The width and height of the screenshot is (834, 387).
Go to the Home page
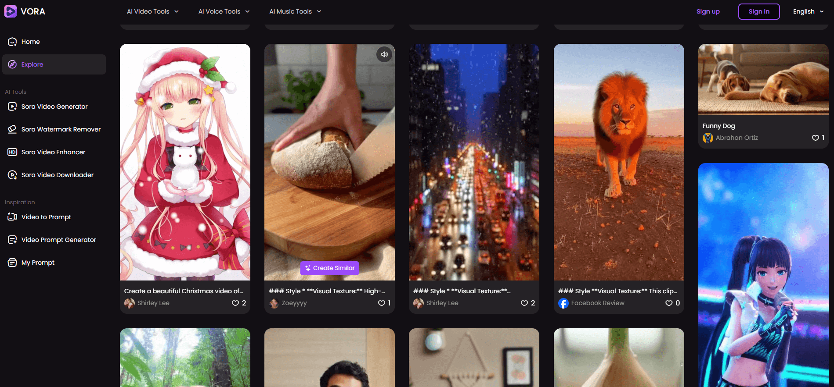pyautogui.click(x=30, y=42)
